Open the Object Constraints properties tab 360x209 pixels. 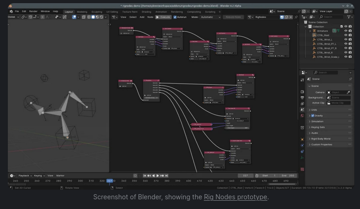[302, 151]
